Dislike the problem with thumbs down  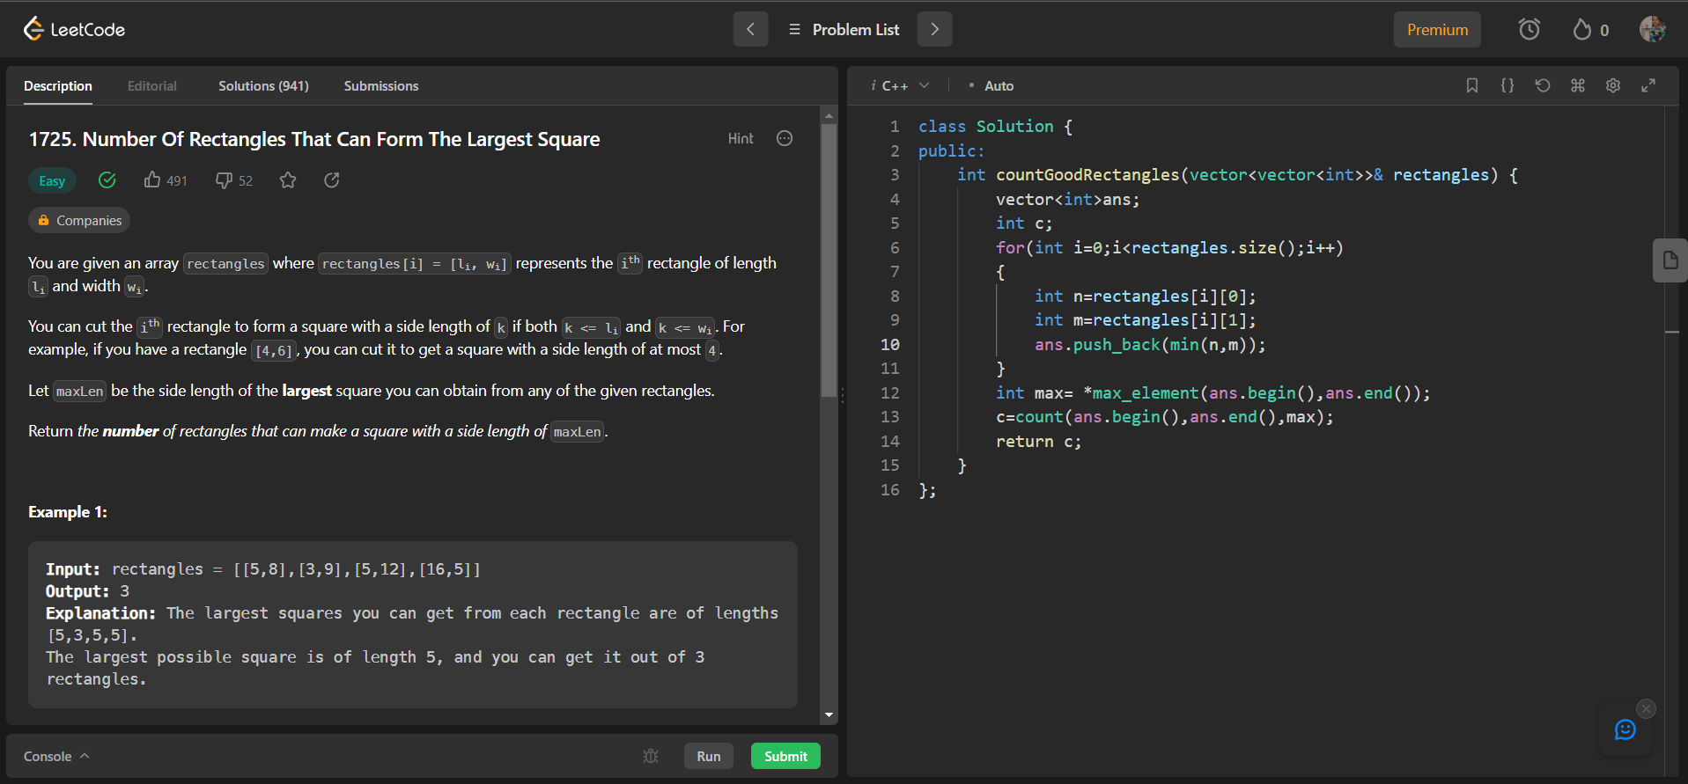pos(234,180)
